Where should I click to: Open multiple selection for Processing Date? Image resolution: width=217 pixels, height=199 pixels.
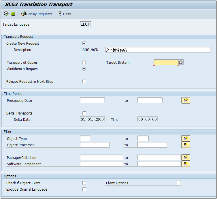click(x=186, y=100)
